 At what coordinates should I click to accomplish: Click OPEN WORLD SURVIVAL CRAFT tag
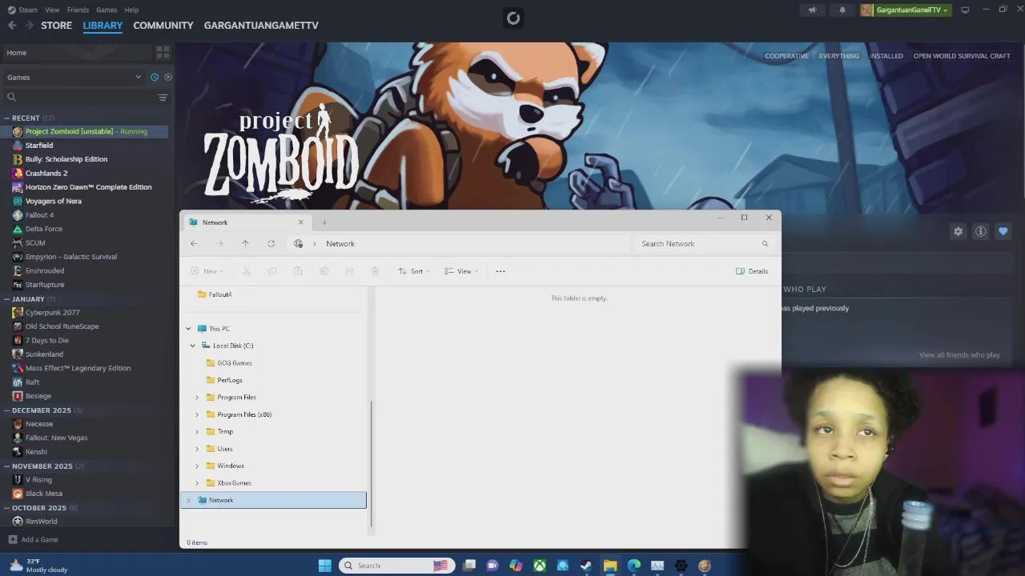point(962,56)
